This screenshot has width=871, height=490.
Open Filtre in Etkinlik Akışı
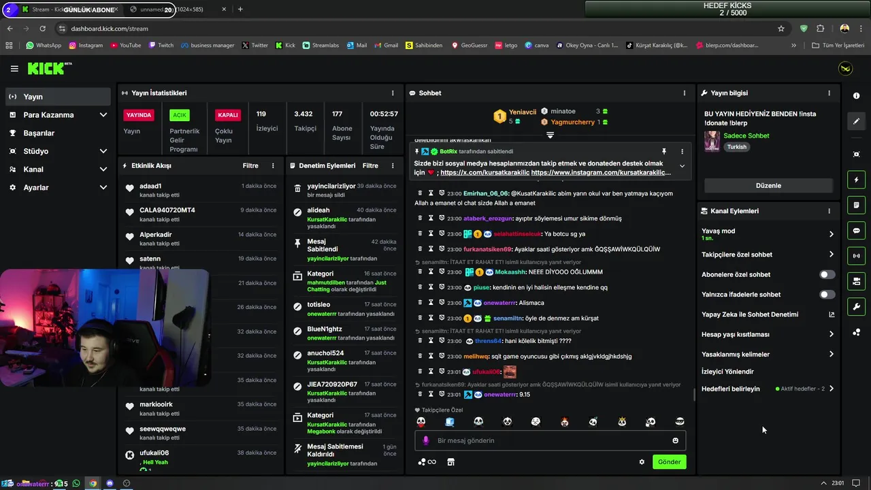click(250, 165)
